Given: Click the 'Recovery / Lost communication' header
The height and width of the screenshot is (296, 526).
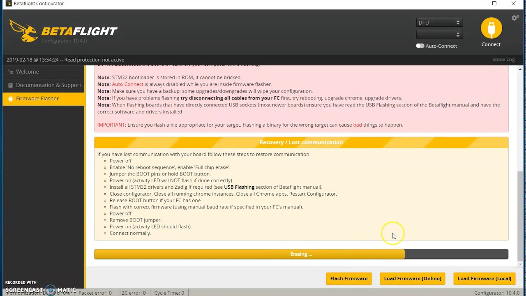Looking at the screenshot, I should tap(301, 142).
